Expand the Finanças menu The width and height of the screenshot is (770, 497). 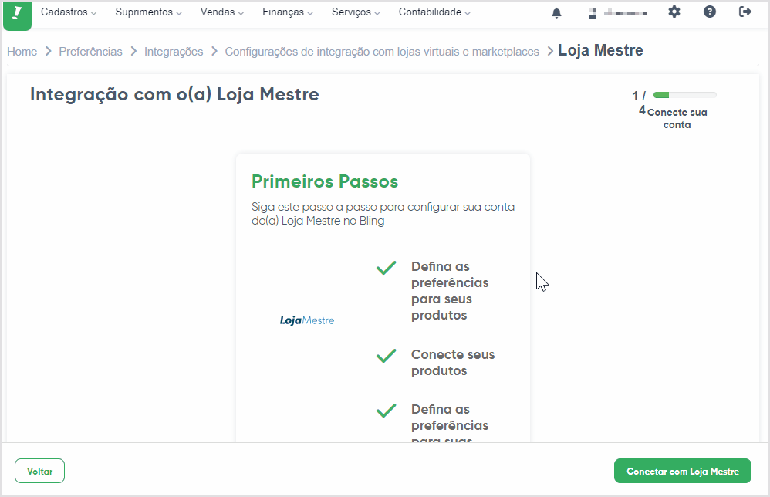[287, 12]
